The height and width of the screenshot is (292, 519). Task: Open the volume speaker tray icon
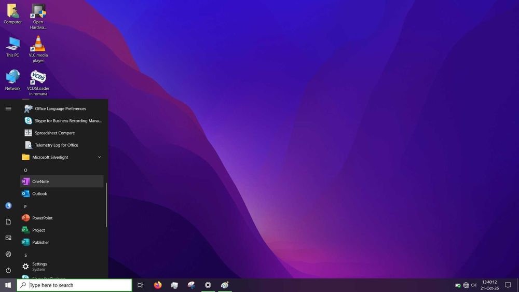pos(474,285)
